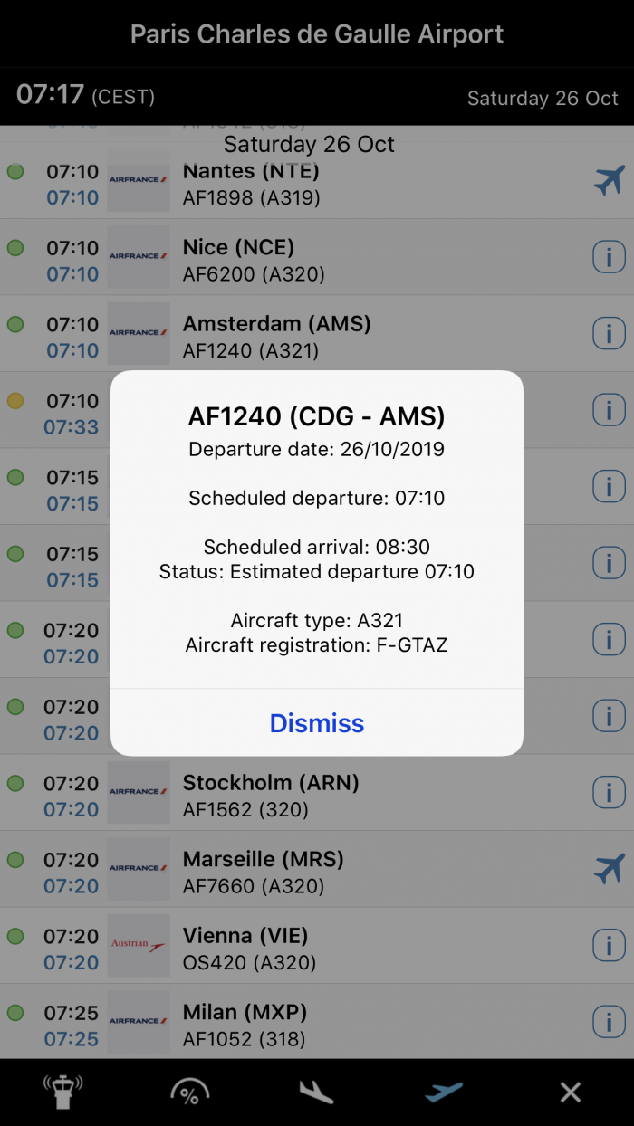The height and width of the screenshot is (1126, 634).
Task: Tap the Paris Charles de Gaulle Airport title
Action: pyautogui.click(x=317, y=34)
